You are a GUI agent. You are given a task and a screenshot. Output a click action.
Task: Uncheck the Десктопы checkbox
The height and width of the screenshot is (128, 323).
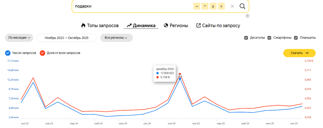246,38
